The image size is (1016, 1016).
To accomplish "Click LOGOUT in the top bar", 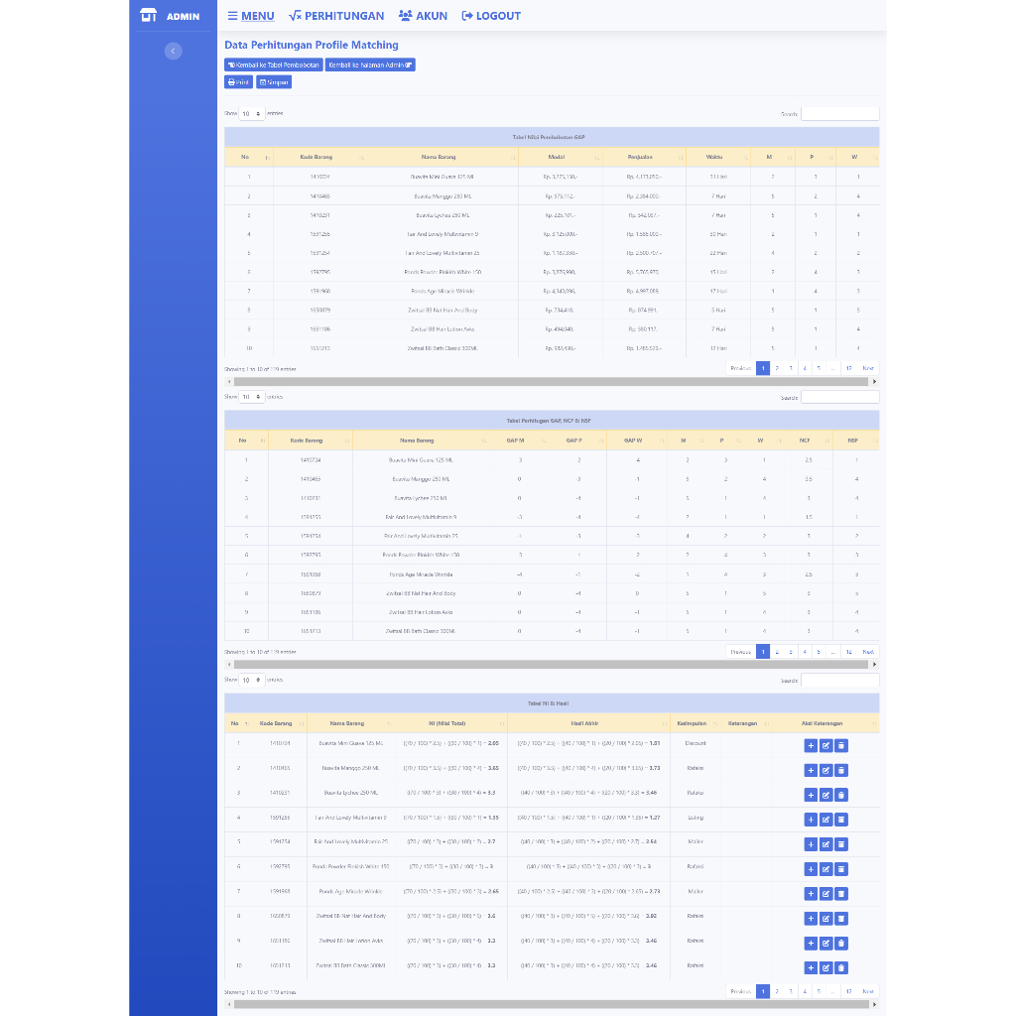I will point(491,16).
